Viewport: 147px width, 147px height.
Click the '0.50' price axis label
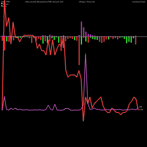pyautogui.click(x=141, y=110)
